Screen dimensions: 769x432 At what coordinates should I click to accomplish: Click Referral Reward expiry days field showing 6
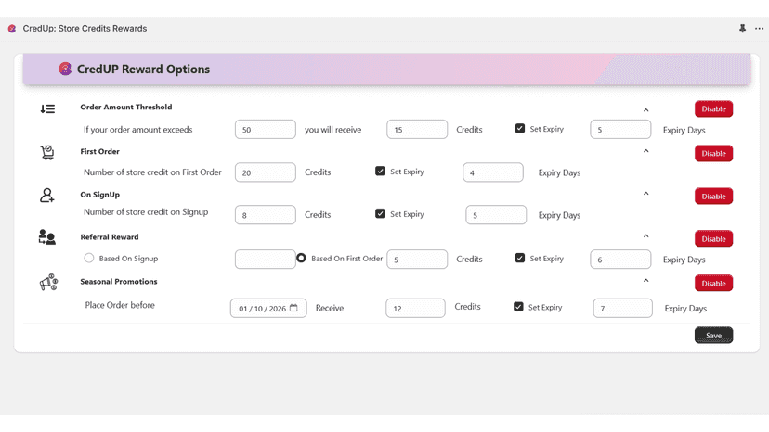[620, 260]
